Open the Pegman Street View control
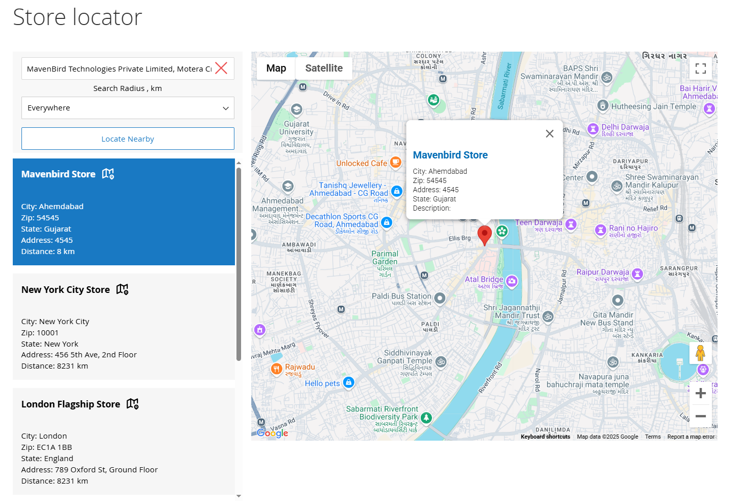Viewport: 739px width, 502px height. (700, 353)
